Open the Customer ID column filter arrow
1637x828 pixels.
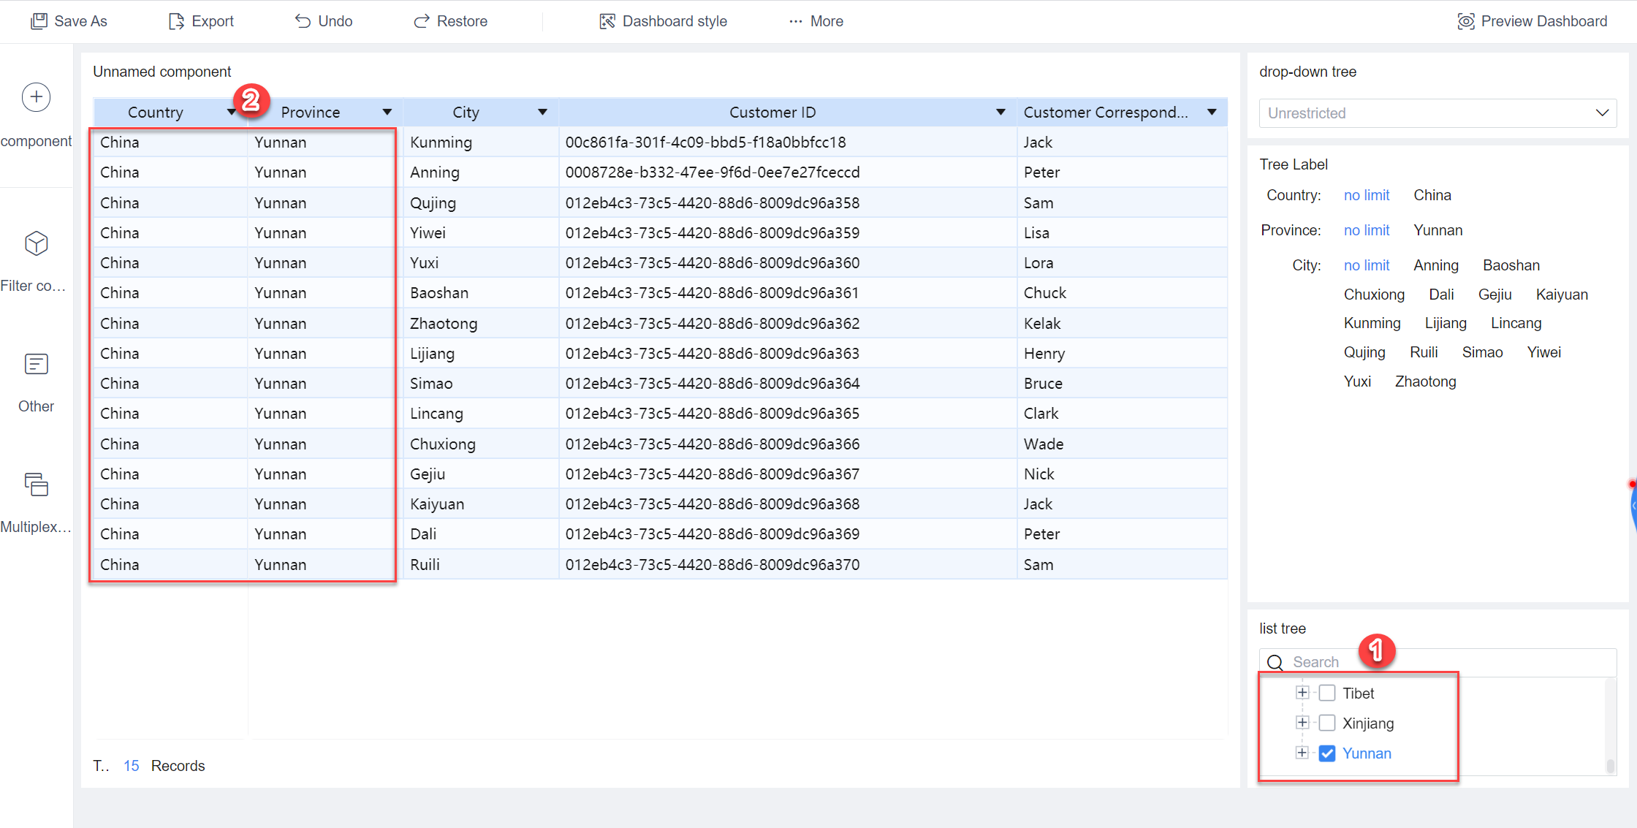[1000, 112]
